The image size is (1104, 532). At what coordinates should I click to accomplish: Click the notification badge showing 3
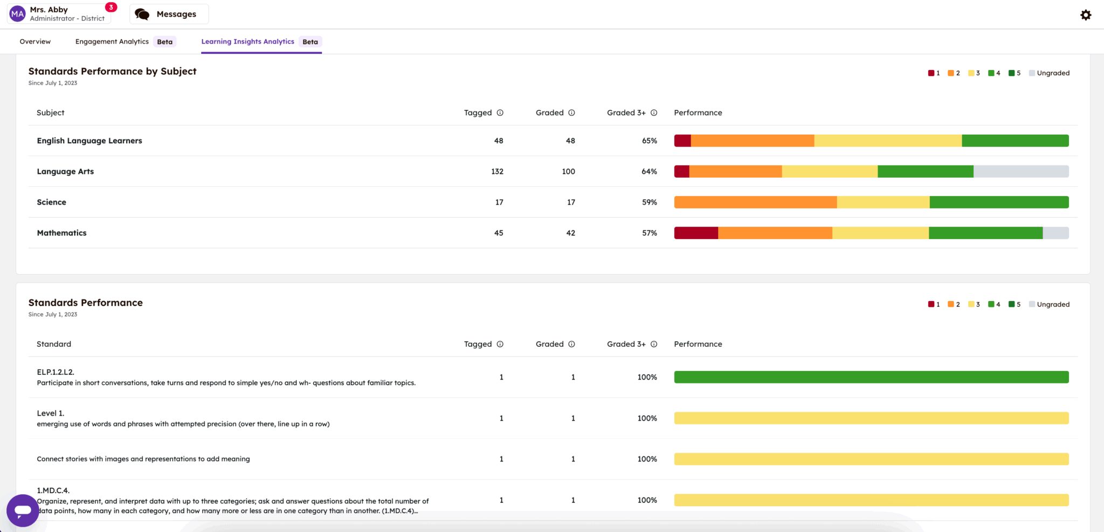pos(111,7)
